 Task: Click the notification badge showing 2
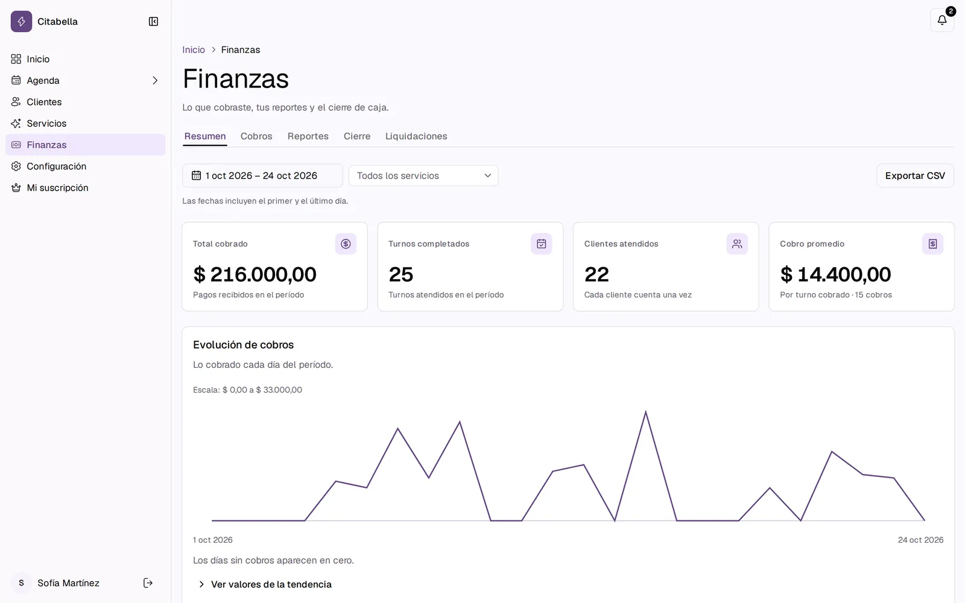(x=951, y=11)
